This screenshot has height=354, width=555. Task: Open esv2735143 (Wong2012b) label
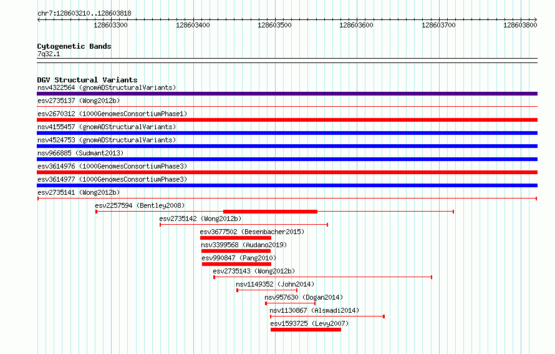click(x=254, y=271)
